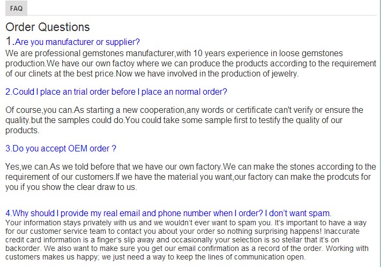Open the FAQ tab
This screenshot has width=381, height=267.
[16, 8]
